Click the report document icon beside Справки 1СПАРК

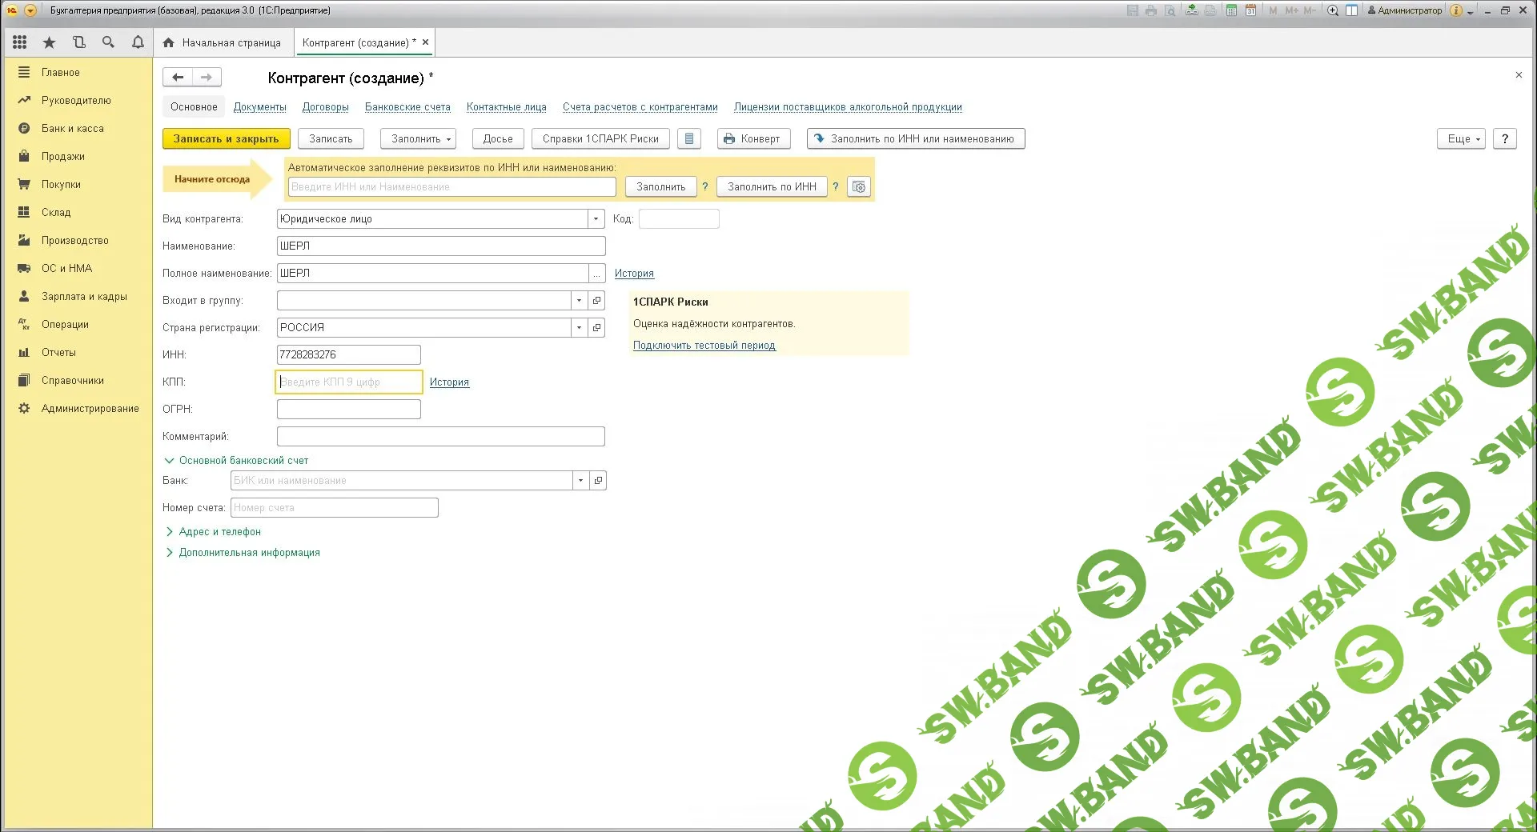click(688, 139)
